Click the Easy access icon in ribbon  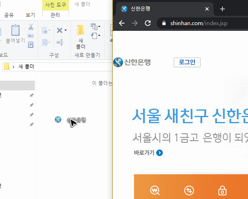[94, 36]
